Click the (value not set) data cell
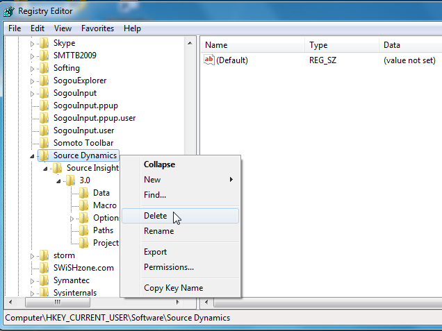 [409, 60]
